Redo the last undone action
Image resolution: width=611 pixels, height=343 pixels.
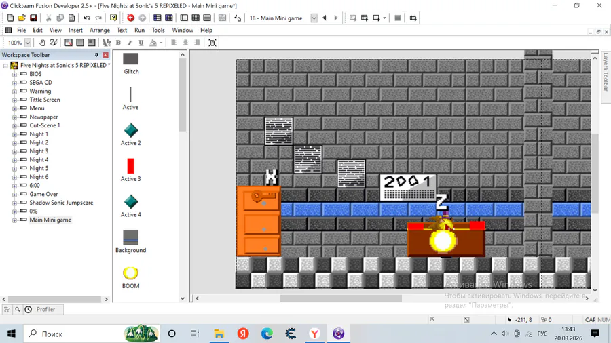tap(98, 18)
